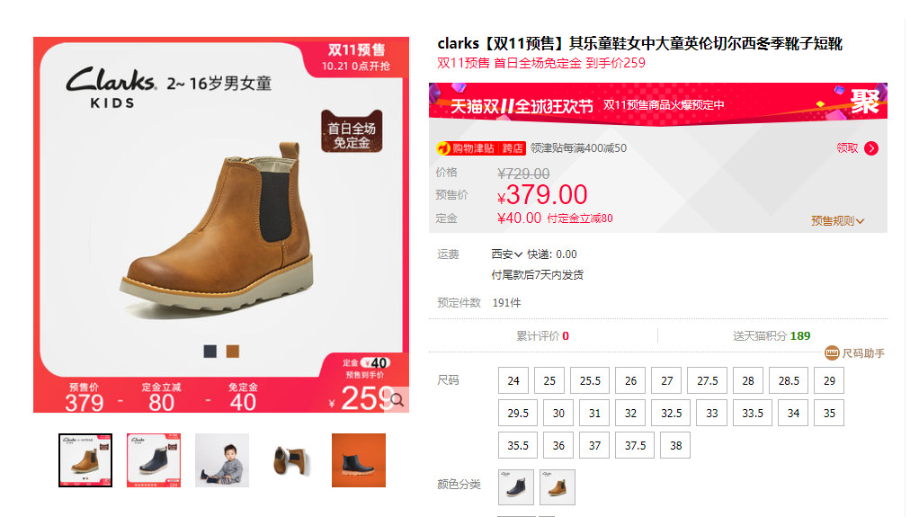Open the 尺码助手 size helper icon

(x=832, y=352)
